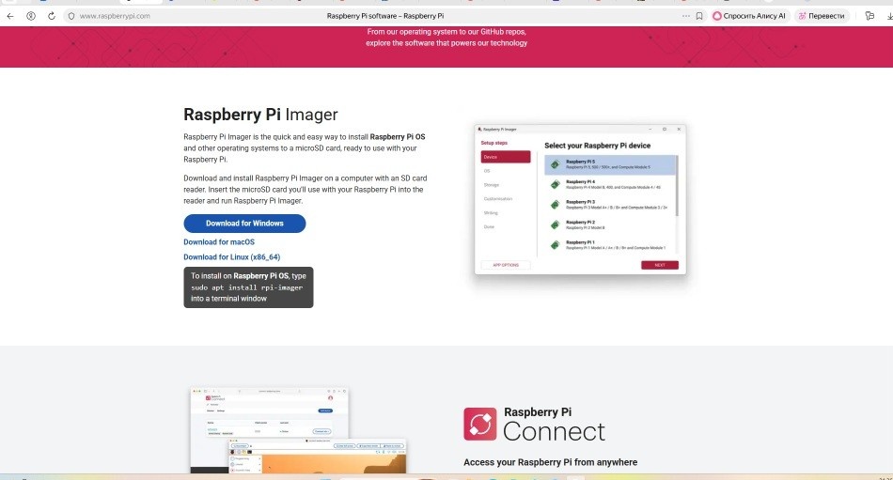This screenshot has height=480, width=893.
Task: Click APP OPTIONS button in Imager screenshot
Action: point(506,265)
